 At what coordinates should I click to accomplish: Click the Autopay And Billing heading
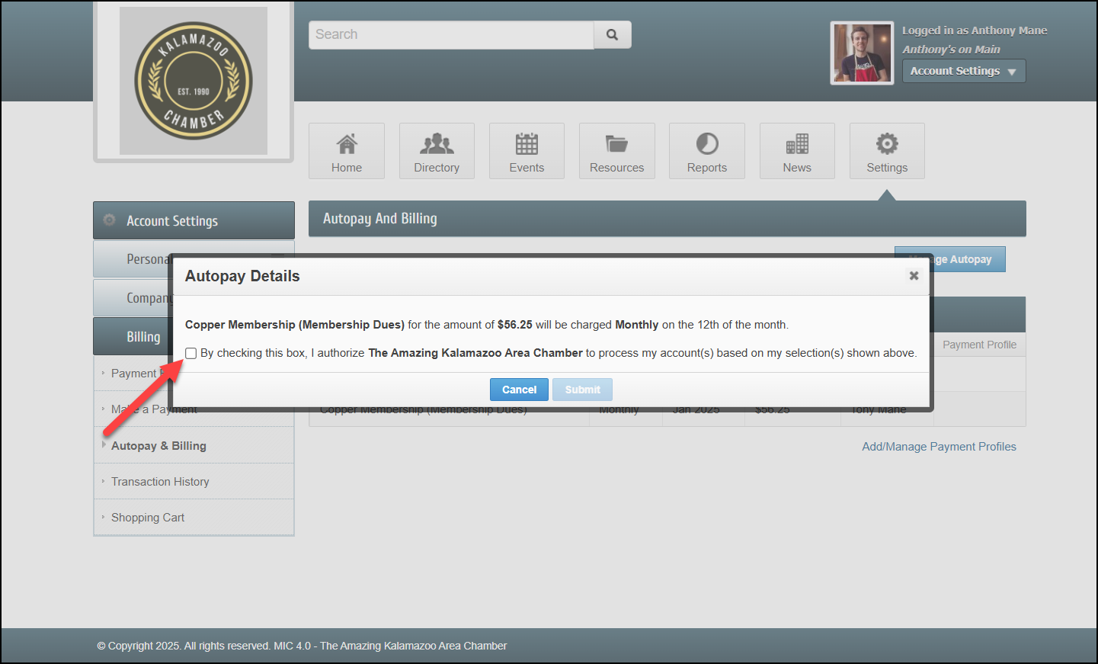tap(380, 219)
